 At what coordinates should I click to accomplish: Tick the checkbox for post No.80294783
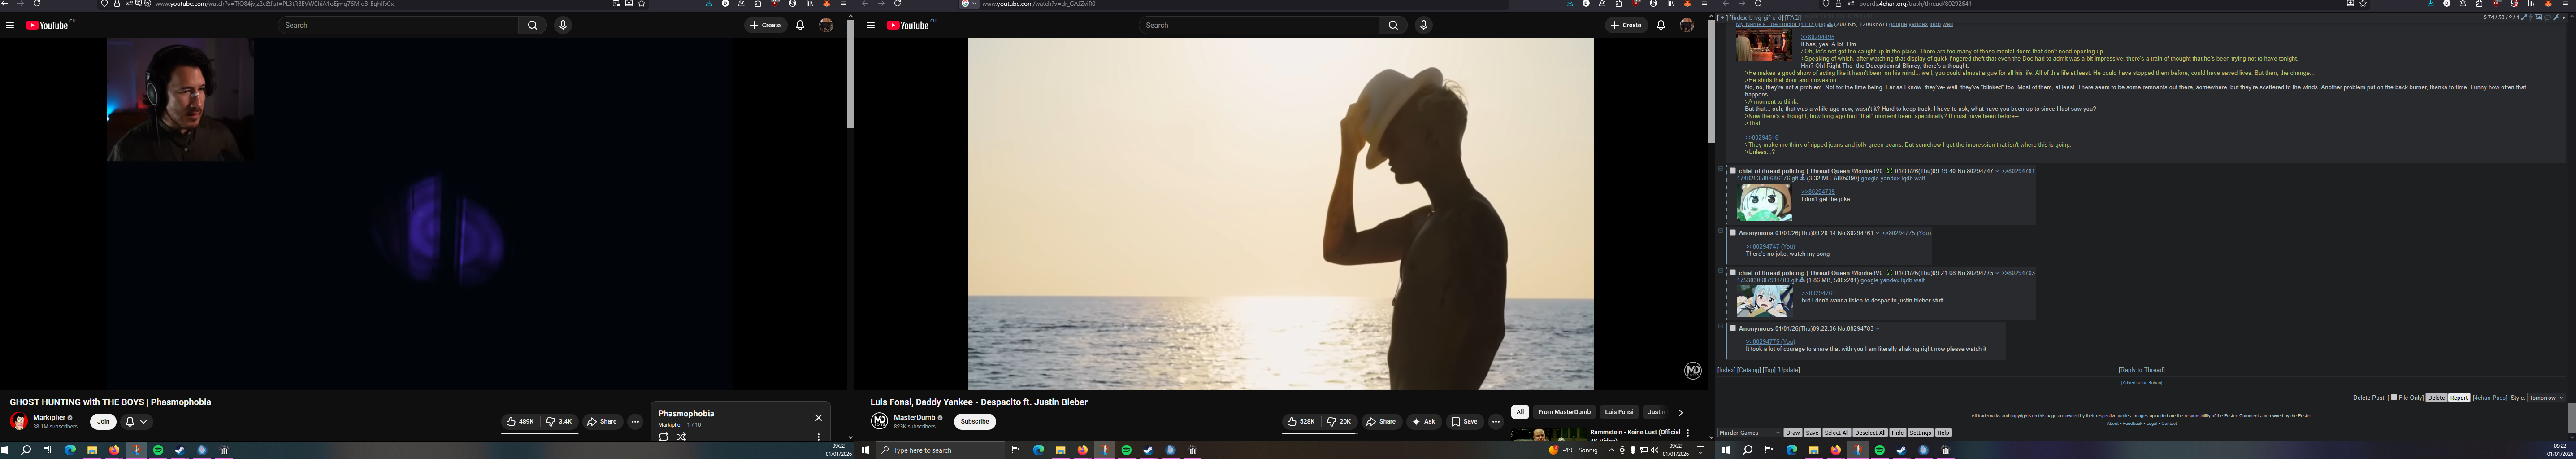coord(1733,328)
